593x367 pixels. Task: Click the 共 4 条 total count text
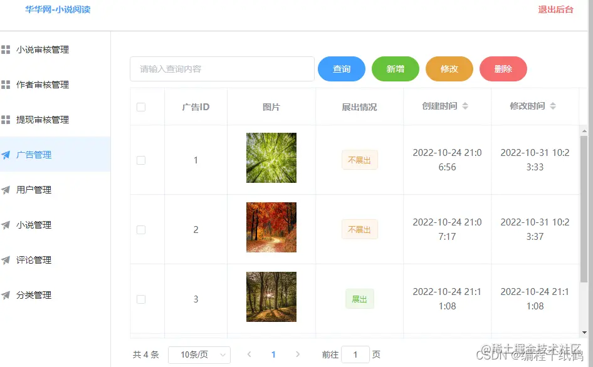[x=145, y=354]
